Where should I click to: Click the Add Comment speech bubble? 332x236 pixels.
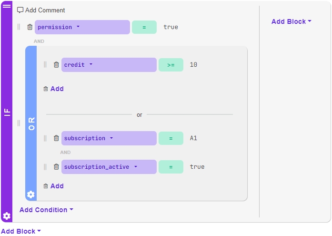click(20, 10)
